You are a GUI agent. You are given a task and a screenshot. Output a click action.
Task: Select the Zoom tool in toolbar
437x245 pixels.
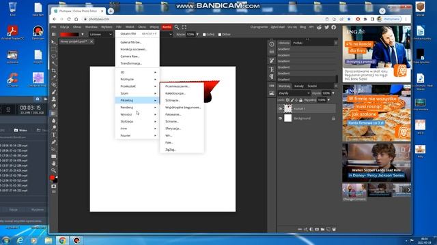(x=54, y=170)
